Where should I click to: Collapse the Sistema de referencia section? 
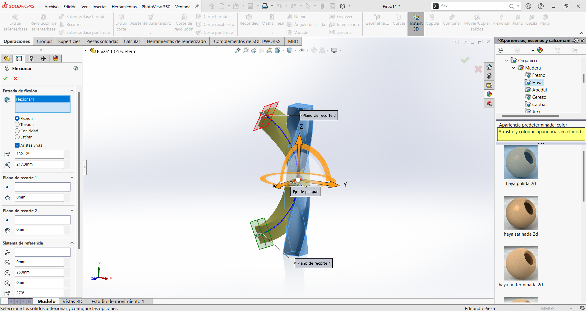(x=72, y=243)
